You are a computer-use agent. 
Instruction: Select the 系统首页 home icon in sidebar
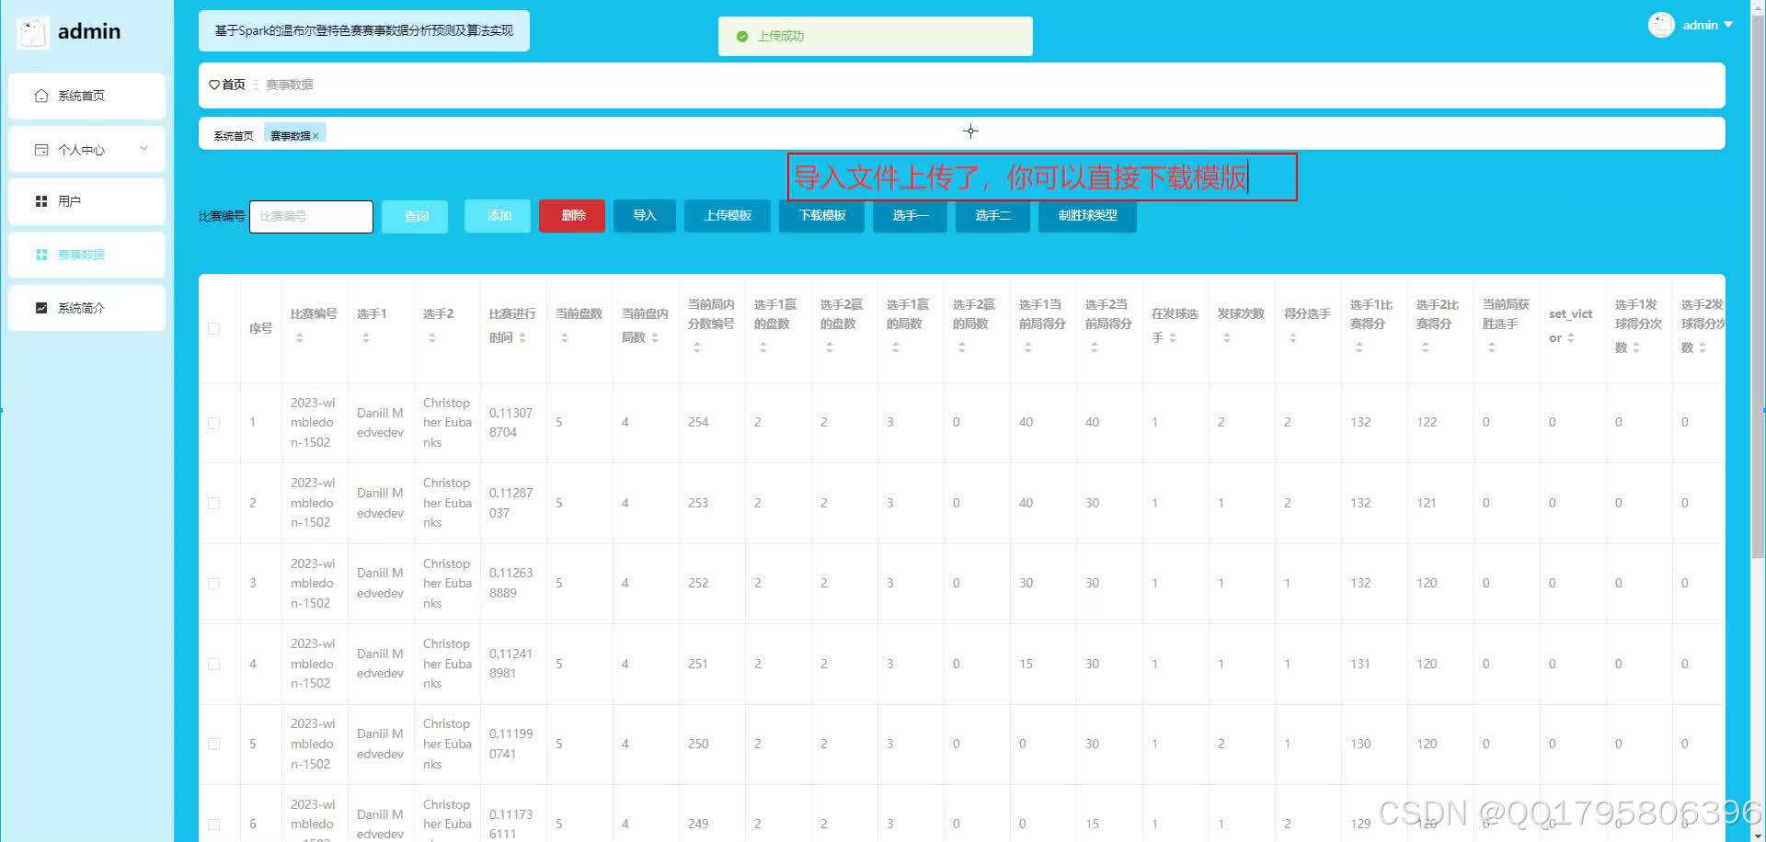[40, 95]
